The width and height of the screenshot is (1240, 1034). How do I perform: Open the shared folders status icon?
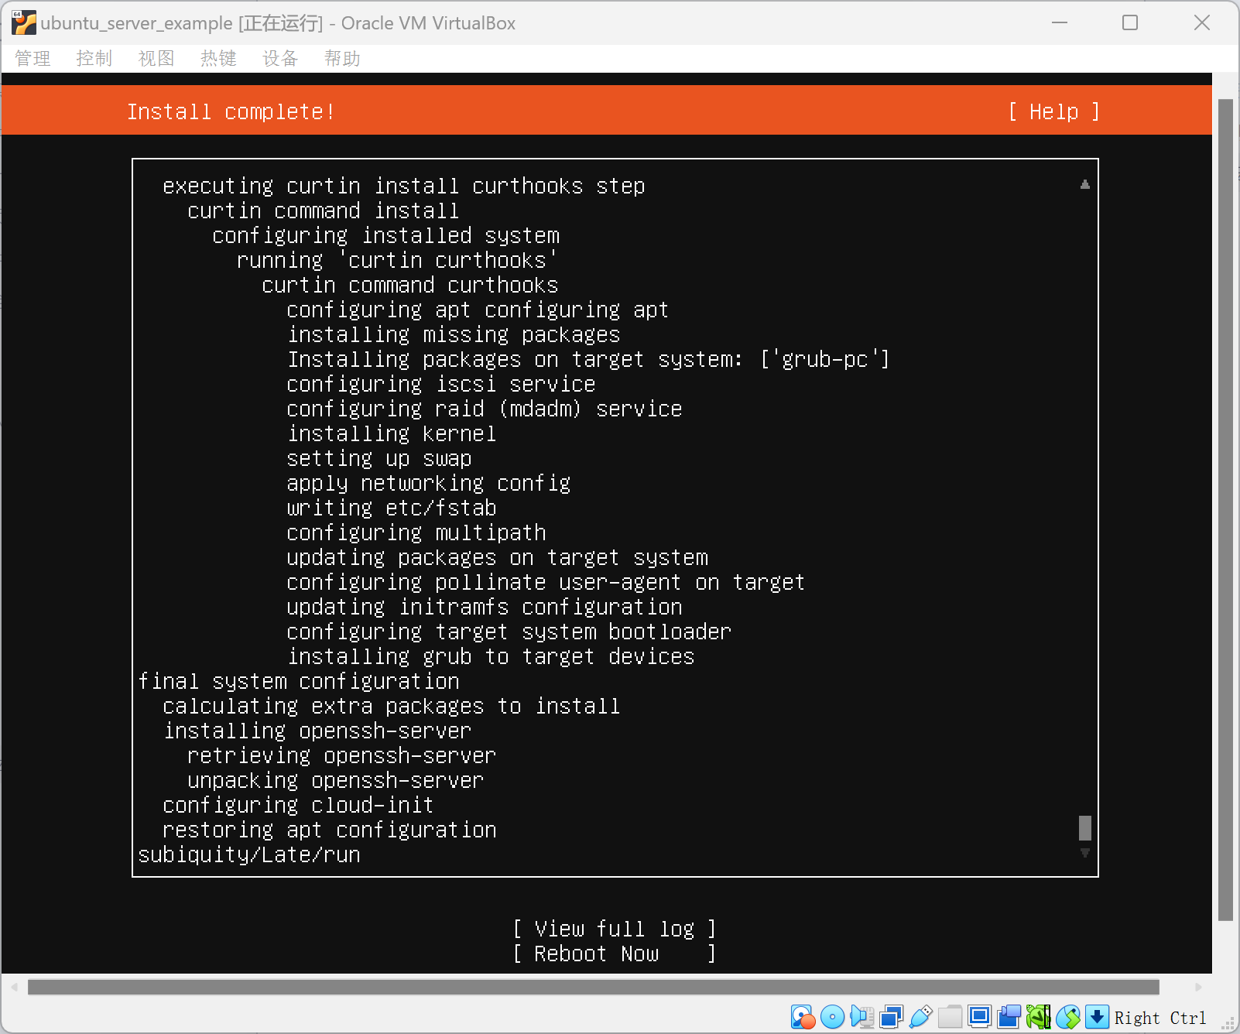[x=950, y=1017]
